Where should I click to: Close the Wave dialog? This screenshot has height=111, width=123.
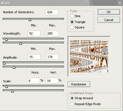tap(120, 3)
